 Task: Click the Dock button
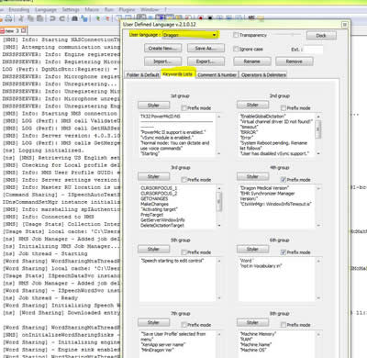pos(321,36)
